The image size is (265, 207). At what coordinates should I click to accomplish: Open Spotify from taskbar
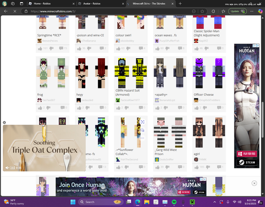tap(174, 202)
